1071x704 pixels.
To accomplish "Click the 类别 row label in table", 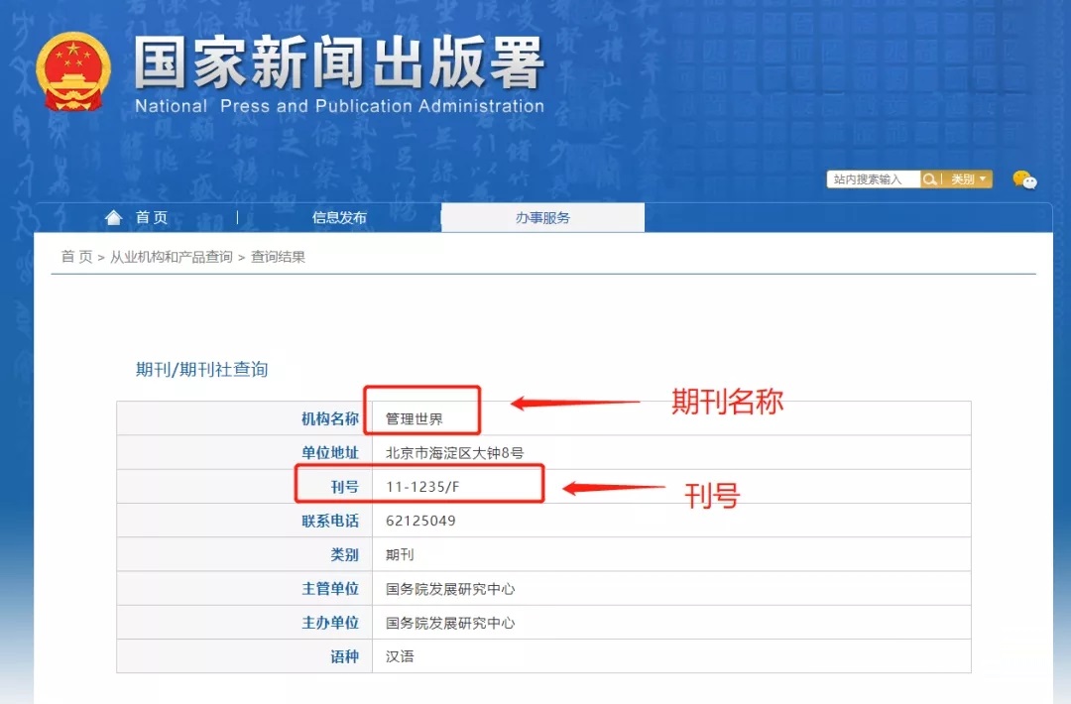I will (x=345, y=554).
